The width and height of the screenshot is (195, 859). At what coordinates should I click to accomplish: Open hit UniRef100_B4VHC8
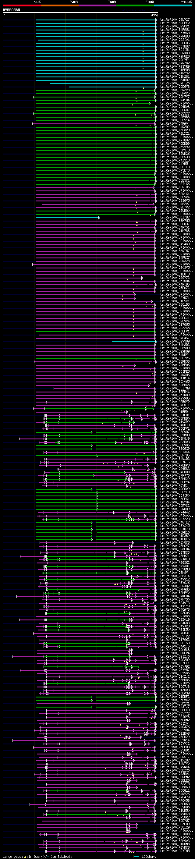pyautogui.click(x=175, y=814)
